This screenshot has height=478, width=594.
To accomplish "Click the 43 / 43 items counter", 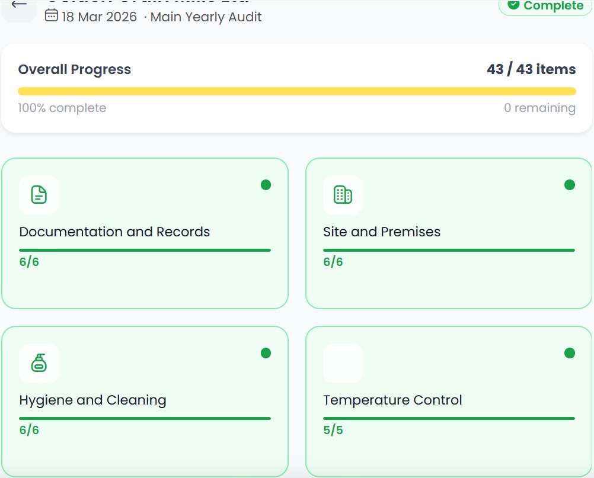I will tap(531, 69).
